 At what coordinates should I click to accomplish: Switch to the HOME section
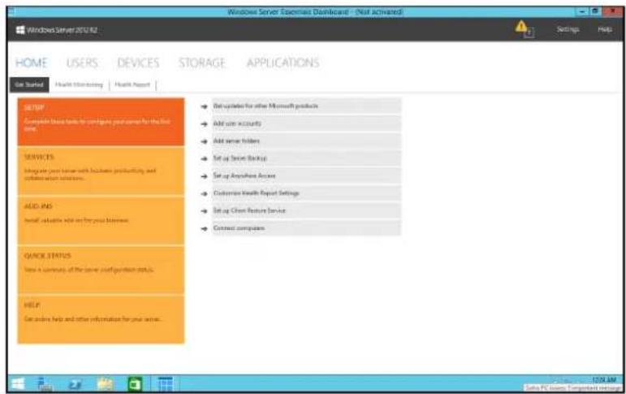31,63
